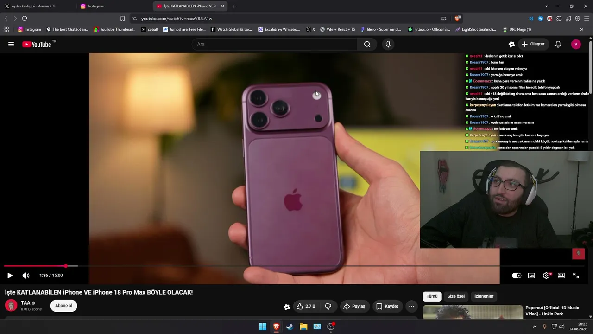Click the sparkle icon beside Oluştur
593x334 pixels.
pyautogui.click(x=511, y=44)
